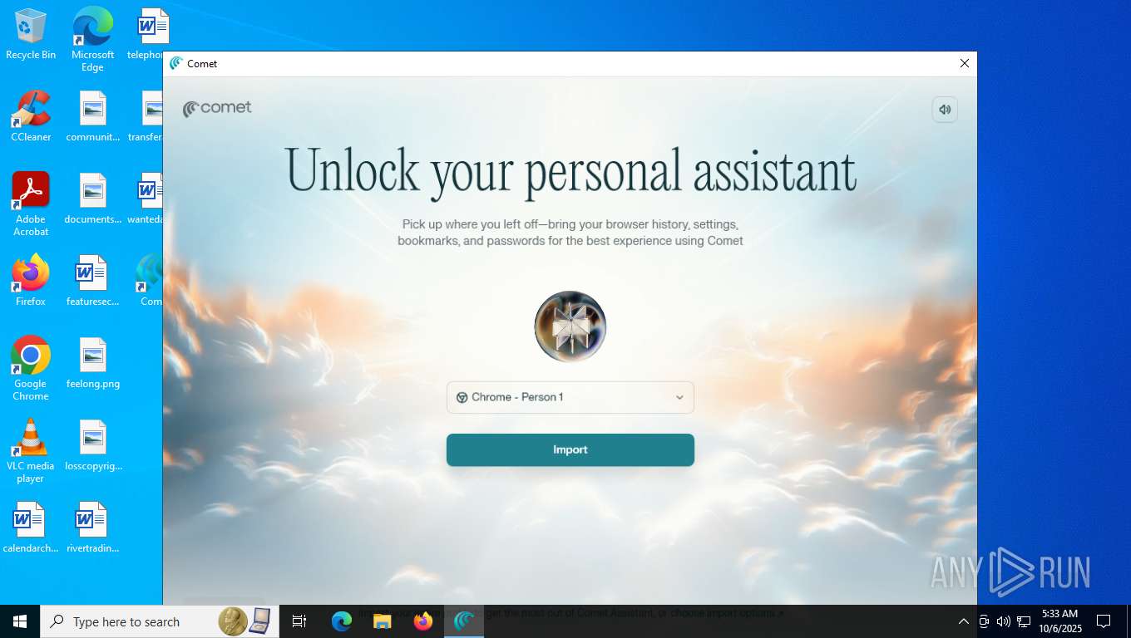The image size is (1131, 638).
Task: Select the CCleaner desktop shortcut
Action: click(x=31, y=116)
